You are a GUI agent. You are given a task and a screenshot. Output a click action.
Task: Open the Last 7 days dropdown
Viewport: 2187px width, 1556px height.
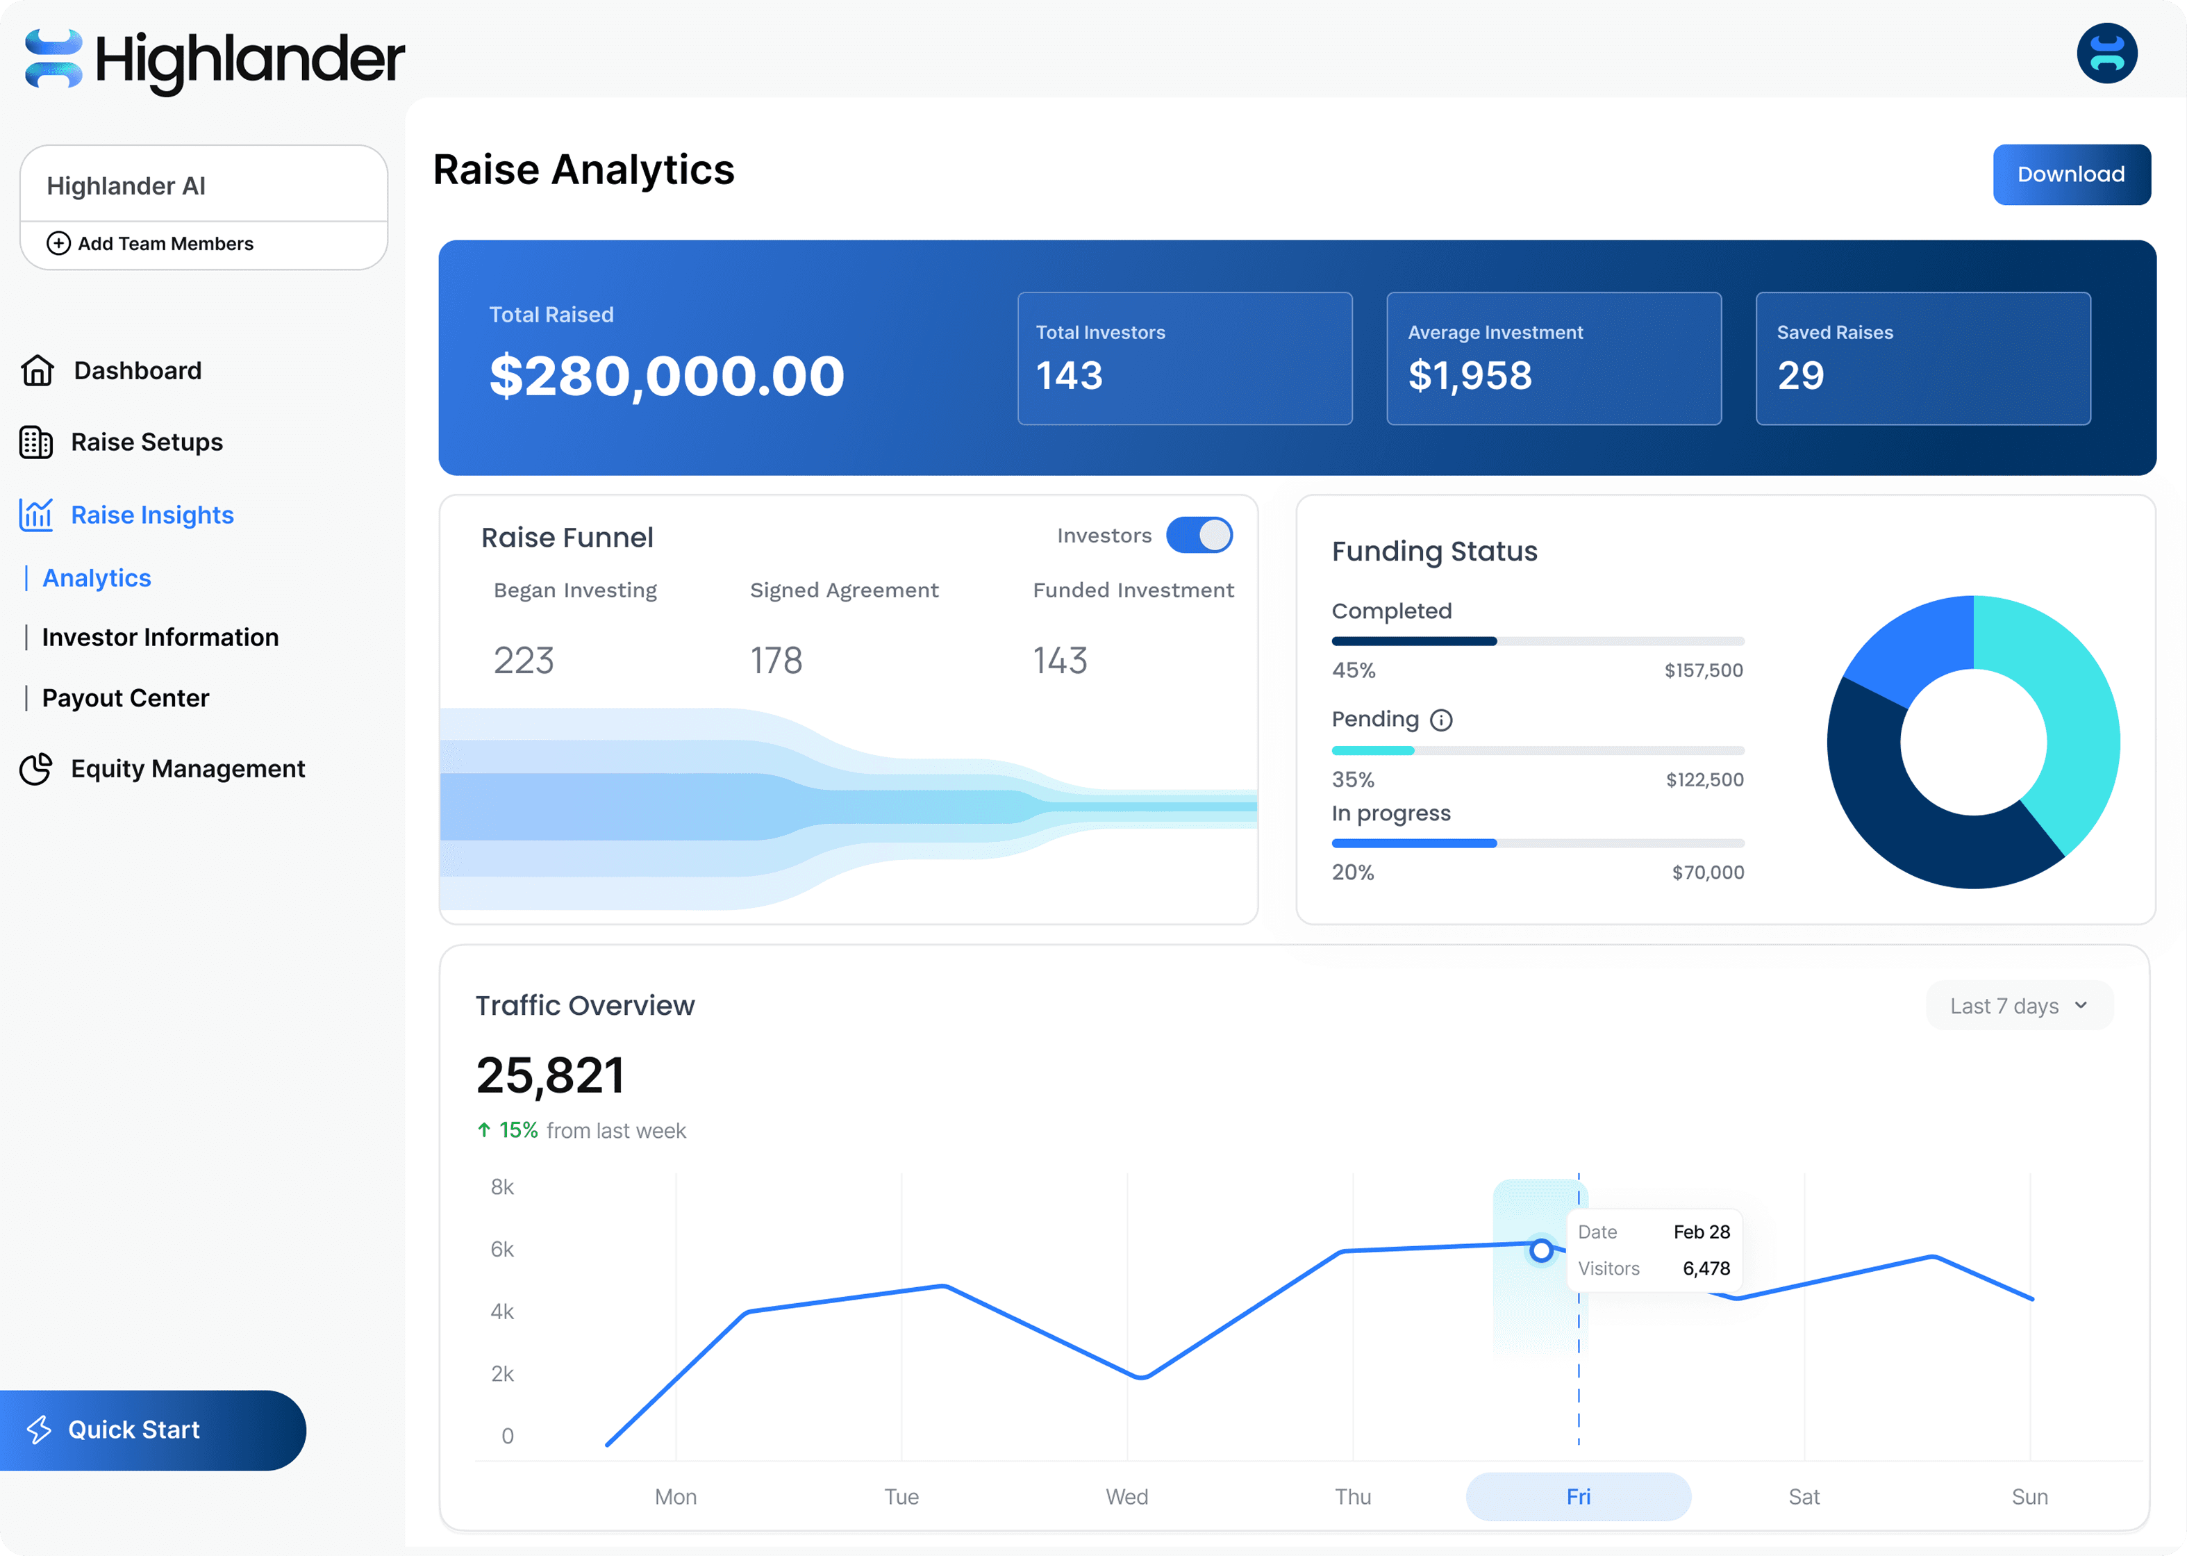click(x=2020, y=1005)
